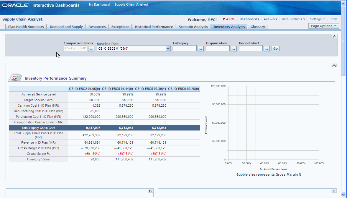Open Period Start search ellipsis button
The width and height of the screenshot is (347, 198).
[x=267, y=49]
